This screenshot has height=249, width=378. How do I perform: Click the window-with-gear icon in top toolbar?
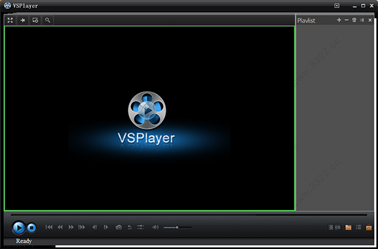[x=35, y=20]
